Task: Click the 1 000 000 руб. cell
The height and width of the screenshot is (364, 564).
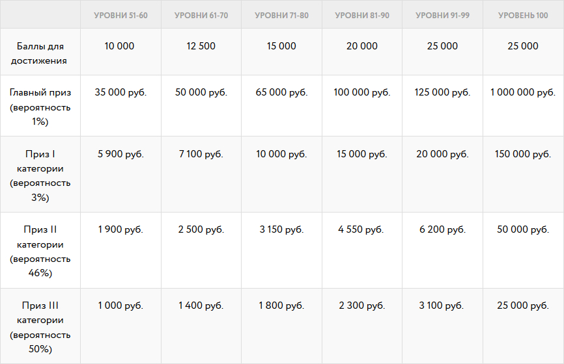Action: click(x=523, y=92)
